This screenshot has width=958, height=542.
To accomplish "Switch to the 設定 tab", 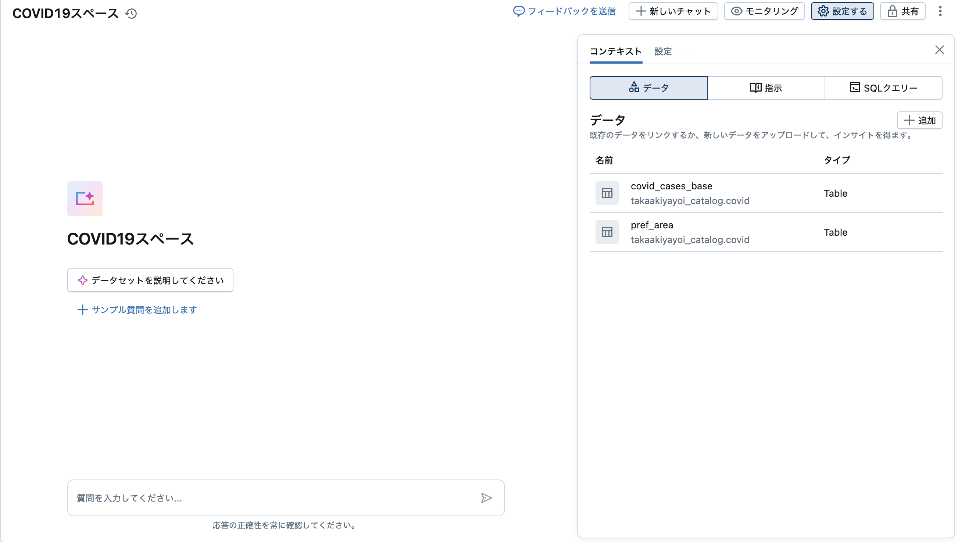I will click(662, 52).
